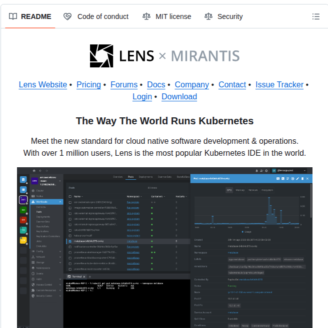Open the MIT license tab
Screen dimensions: 328x328
[x=167, y=16]
